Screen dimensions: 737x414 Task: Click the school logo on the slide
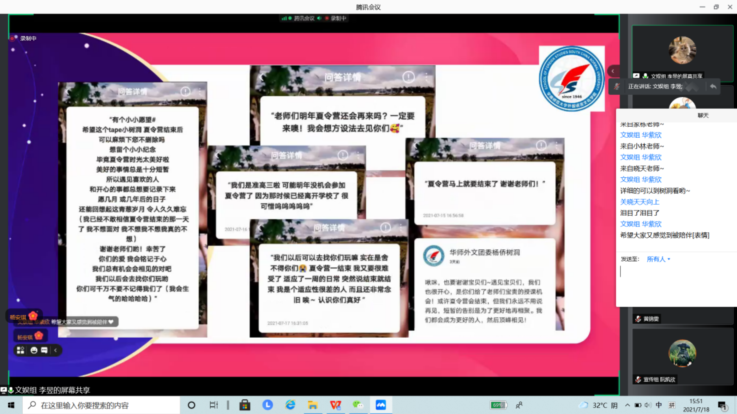point(571,79)
